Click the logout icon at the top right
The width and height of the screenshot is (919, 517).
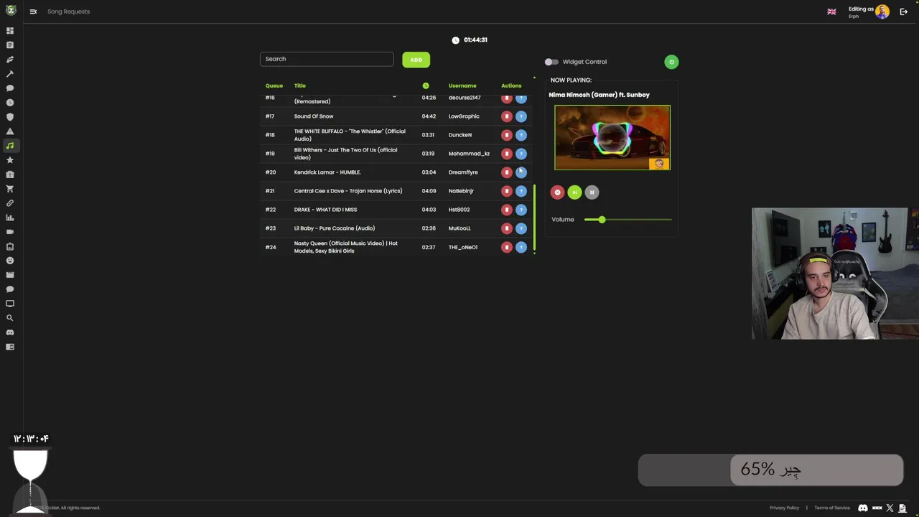coord(904,11)
